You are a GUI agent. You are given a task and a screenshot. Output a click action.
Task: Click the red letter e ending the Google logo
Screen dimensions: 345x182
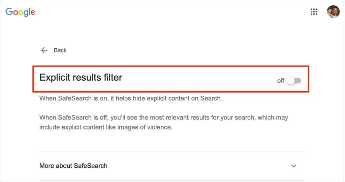(x=33, y=13)
